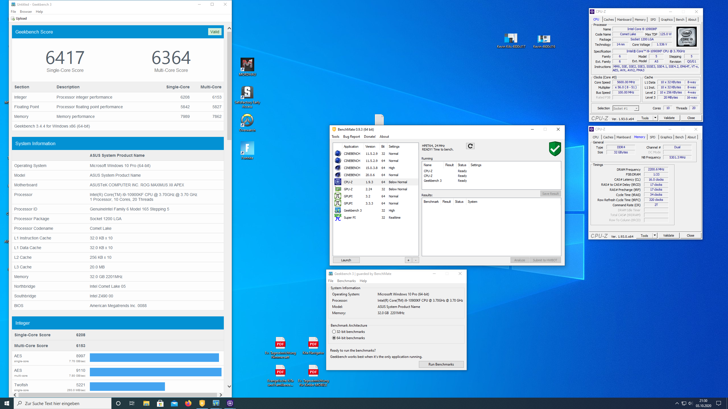Open Overwatch desktop shortcut
Image resolution: width=728 pixels, height=409 pixels.
click(x=247, y=123)
